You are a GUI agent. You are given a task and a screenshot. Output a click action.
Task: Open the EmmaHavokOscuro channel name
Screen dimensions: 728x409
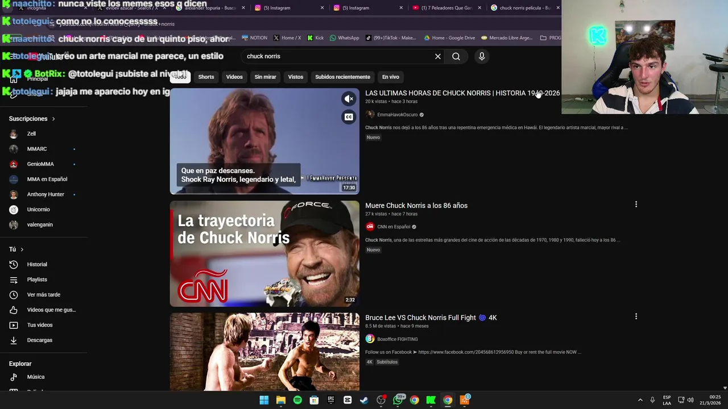(x=398, y=115)
